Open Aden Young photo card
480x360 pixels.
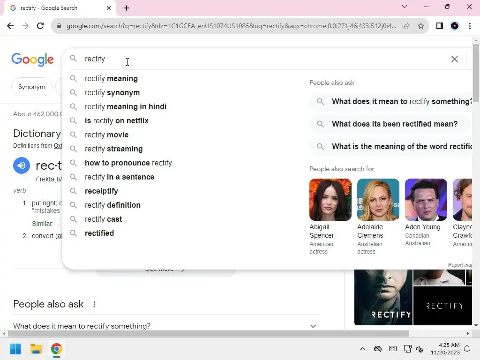coord(426,200)
